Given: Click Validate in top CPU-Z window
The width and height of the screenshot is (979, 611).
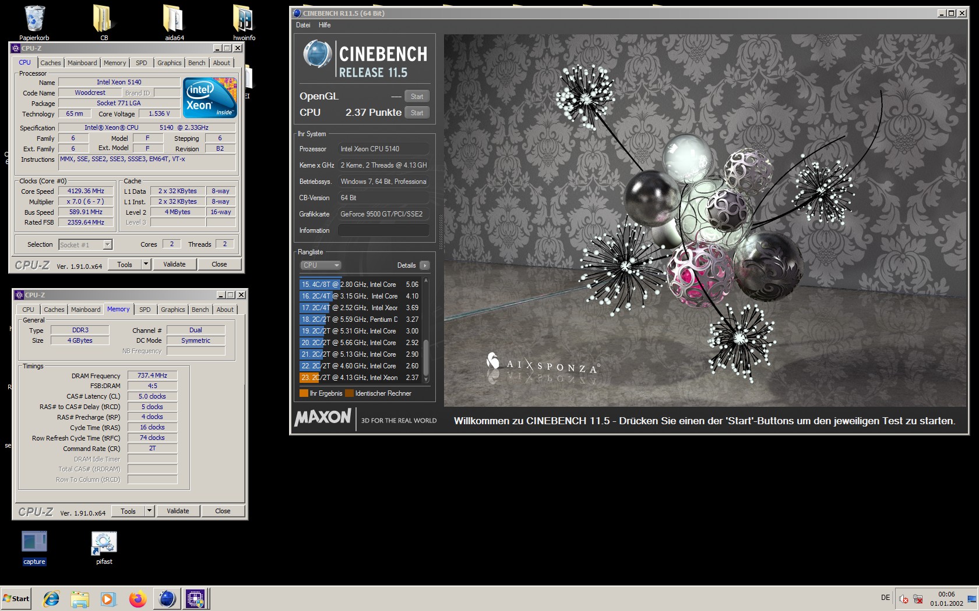Looking at the screenshot, I should 174,264.
